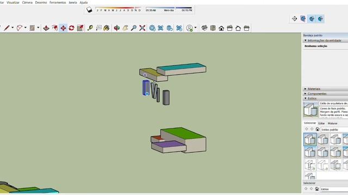
Task: Switch to Left view
Action: [x=246, y=28]
